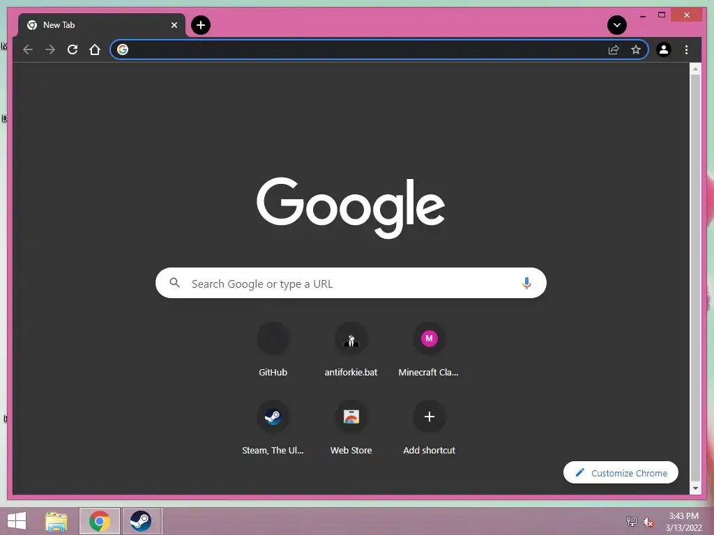
Task: Bookmark this tab with the star
Action: click(636, 49)
